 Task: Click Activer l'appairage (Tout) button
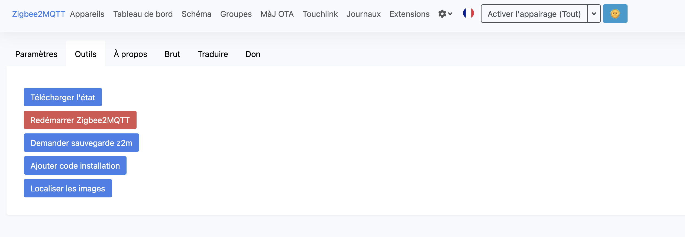point(534,14)
